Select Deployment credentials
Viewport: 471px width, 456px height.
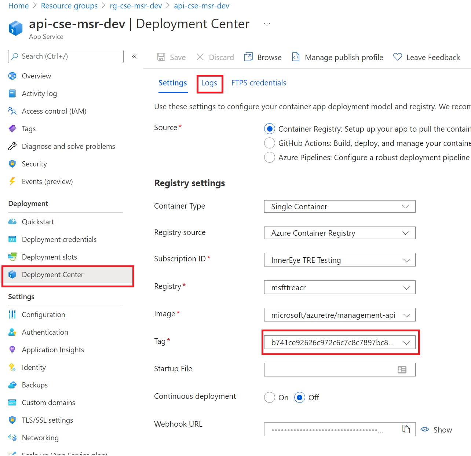pyautogui.click(x=59, y=239)
